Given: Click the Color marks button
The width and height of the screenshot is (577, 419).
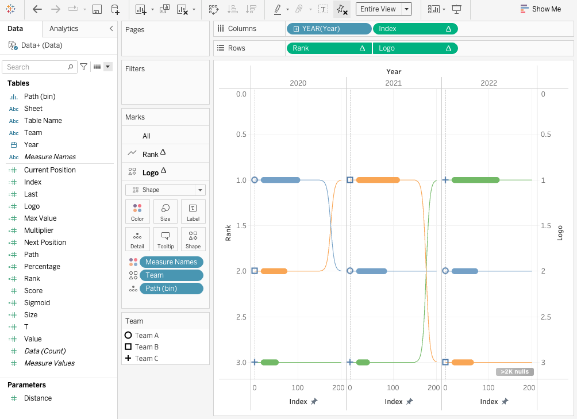Looking at the screenshot, I should tap(137, 212).
